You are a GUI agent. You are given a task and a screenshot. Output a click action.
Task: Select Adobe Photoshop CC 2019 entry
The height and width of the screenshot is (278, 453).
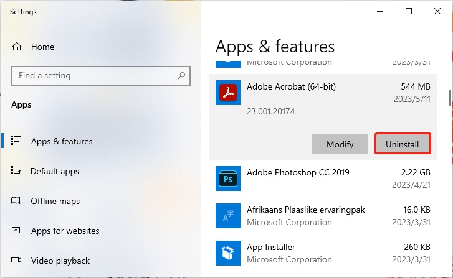(x=323, y=178)
